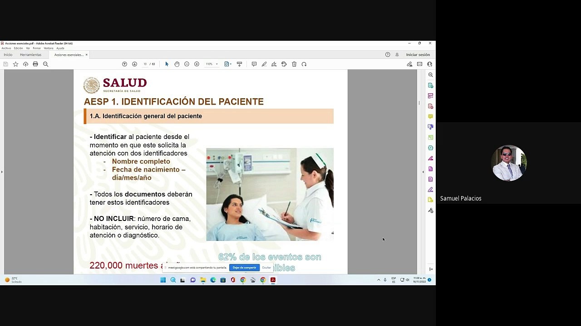Zoom out with the minus icon

(187, 64)
